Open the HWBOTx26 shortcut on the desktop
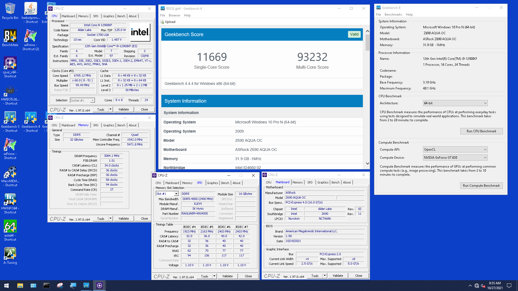 (10, 94)
